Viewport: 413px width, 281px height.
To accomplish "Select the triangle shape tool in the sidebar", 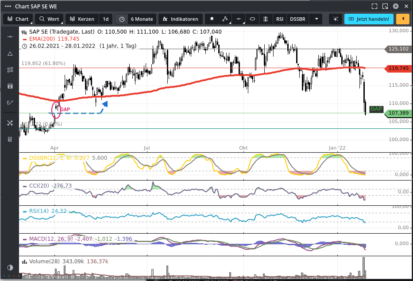I will pyautogui.click(x=10, y=54).
